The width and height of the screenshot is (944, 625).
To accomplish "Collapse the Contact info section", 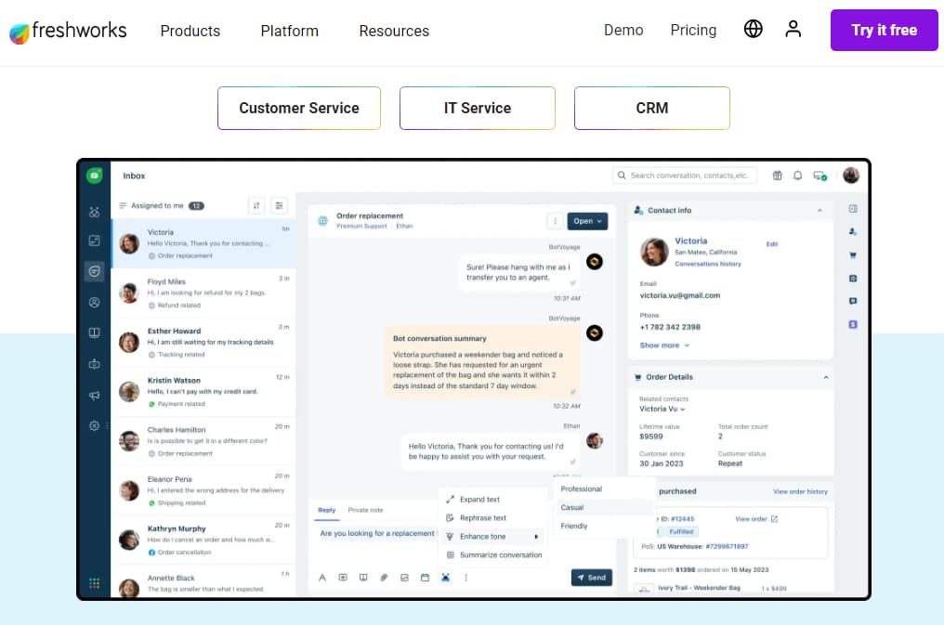I will 819,211.
